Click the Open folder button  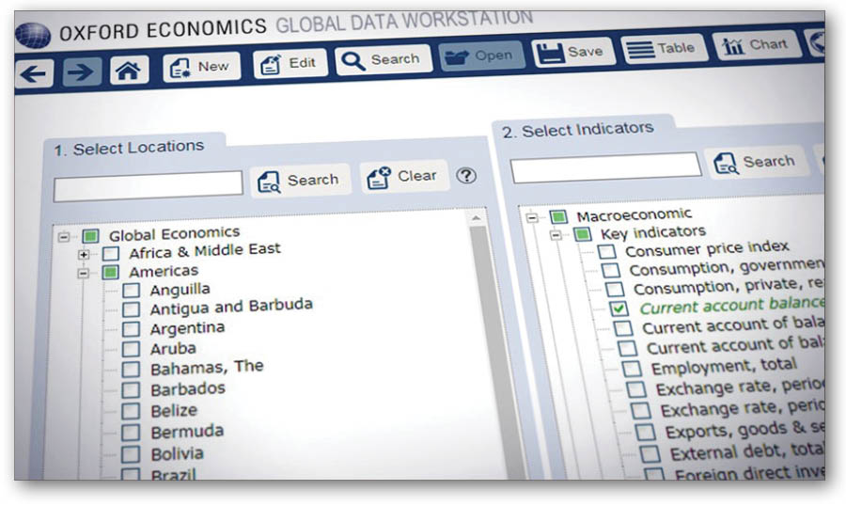480,55
